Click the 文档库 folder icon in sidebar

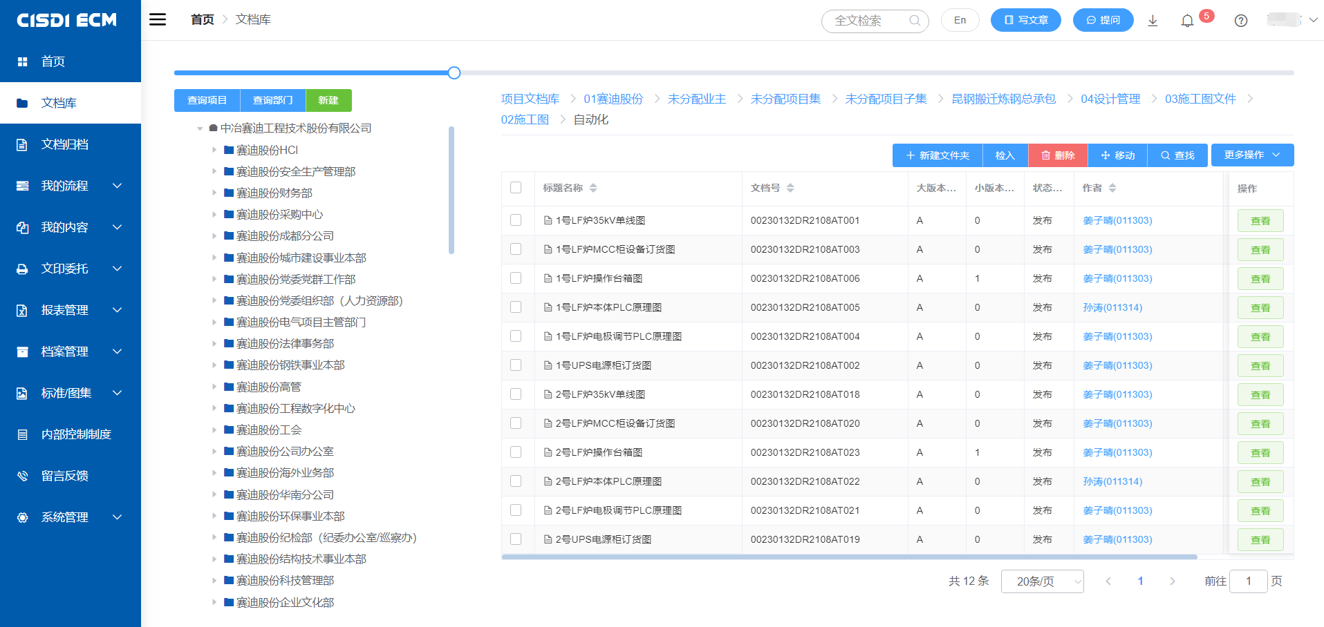[x=22, y=103]
